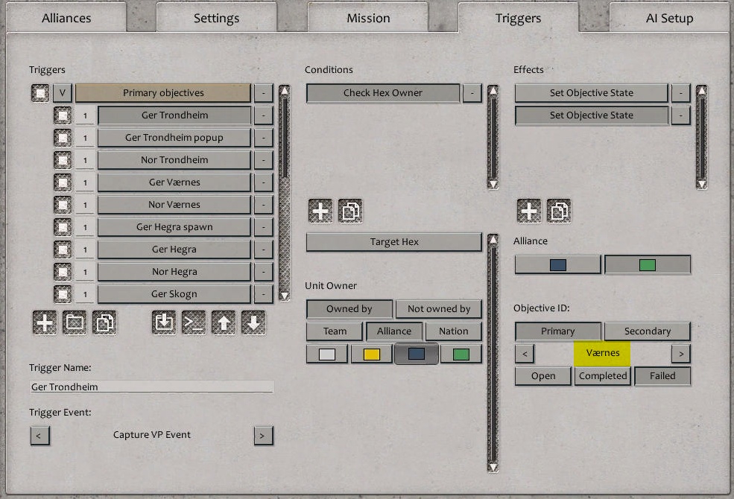Move selected trigger up
This screenshot has width=734, height=499.
(224, 322)
